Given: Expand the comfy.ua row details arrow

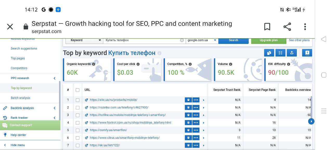Looking at the screenshot, I should tap(204, 130).
